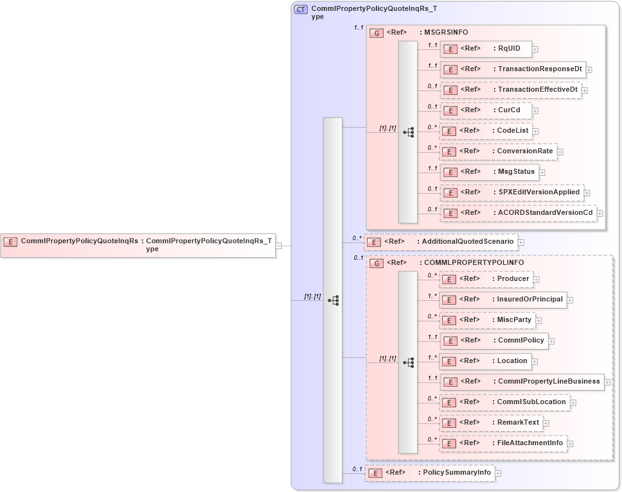Click the outer sequence compositor of the complex type
The width and height of the screenshot is (622, 492).
pyautogui.click(x=333, y=299)
